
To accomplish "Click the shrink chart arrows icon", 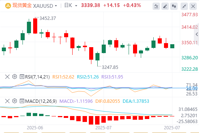I will (184, 6).
